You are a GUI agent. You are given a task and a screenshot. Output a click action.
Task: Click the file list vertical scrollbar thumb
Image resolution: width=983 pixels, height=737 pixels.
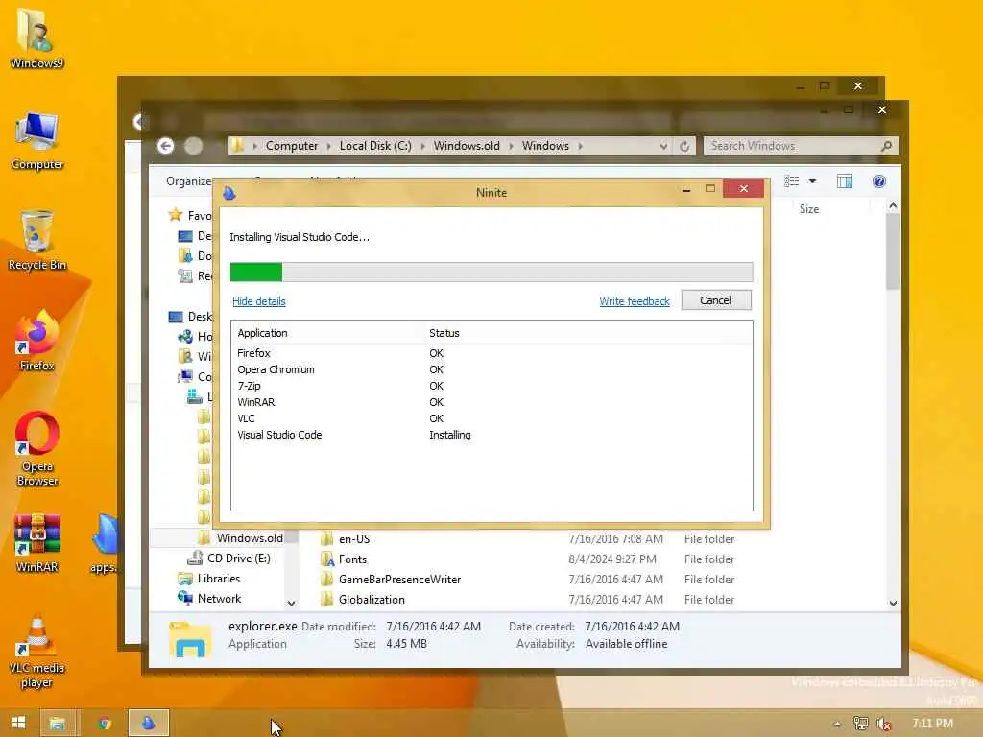(894, 251)
